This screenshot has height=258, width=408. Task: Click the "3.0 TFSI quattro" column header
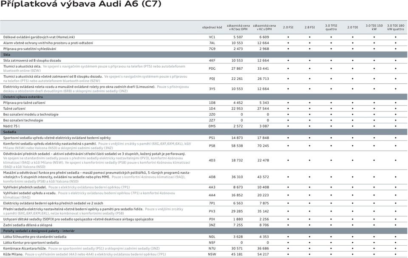(331, 27)
